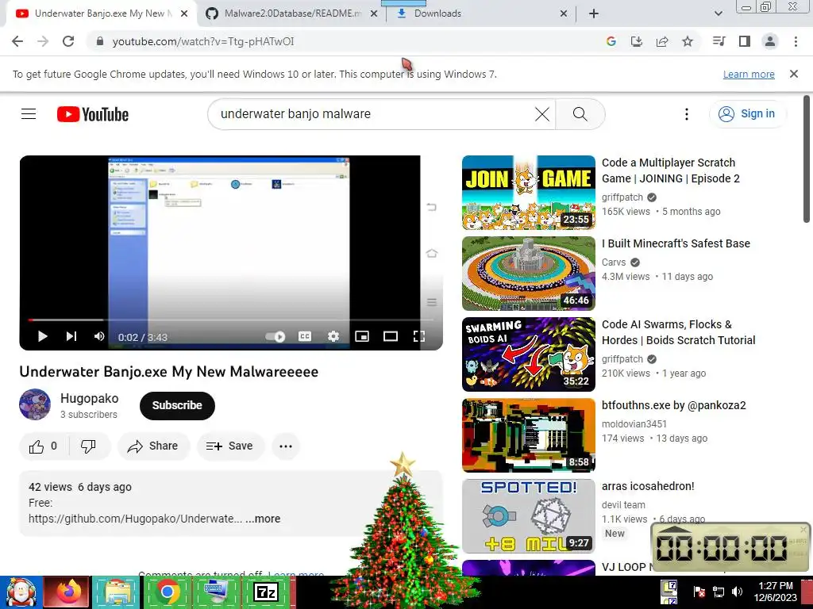Run the search with the magnifier button
This screenshot has width=813, height=609.
[x=580, y=114]
